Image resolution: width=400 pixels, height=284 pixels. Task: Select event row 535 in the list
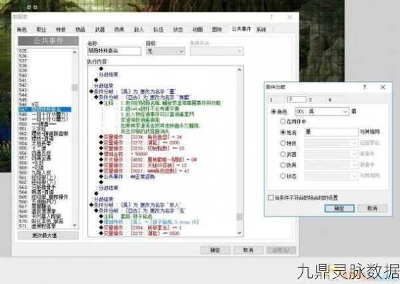45,51
